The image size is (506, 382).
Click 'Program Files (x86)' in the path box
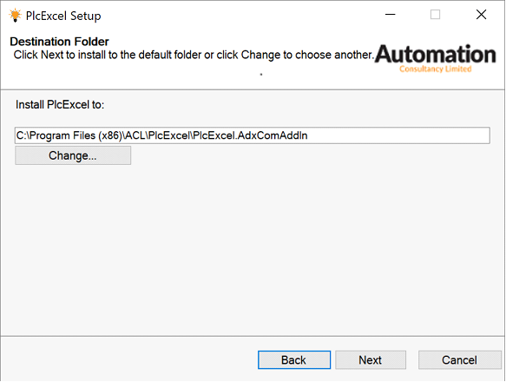point(76,135)
